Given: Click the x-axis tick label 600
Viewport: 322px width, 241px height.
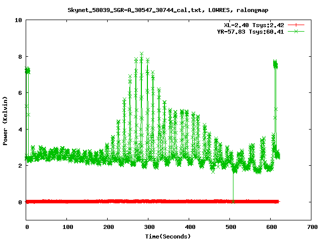Looking at the screenshot, I should (271, 227).
